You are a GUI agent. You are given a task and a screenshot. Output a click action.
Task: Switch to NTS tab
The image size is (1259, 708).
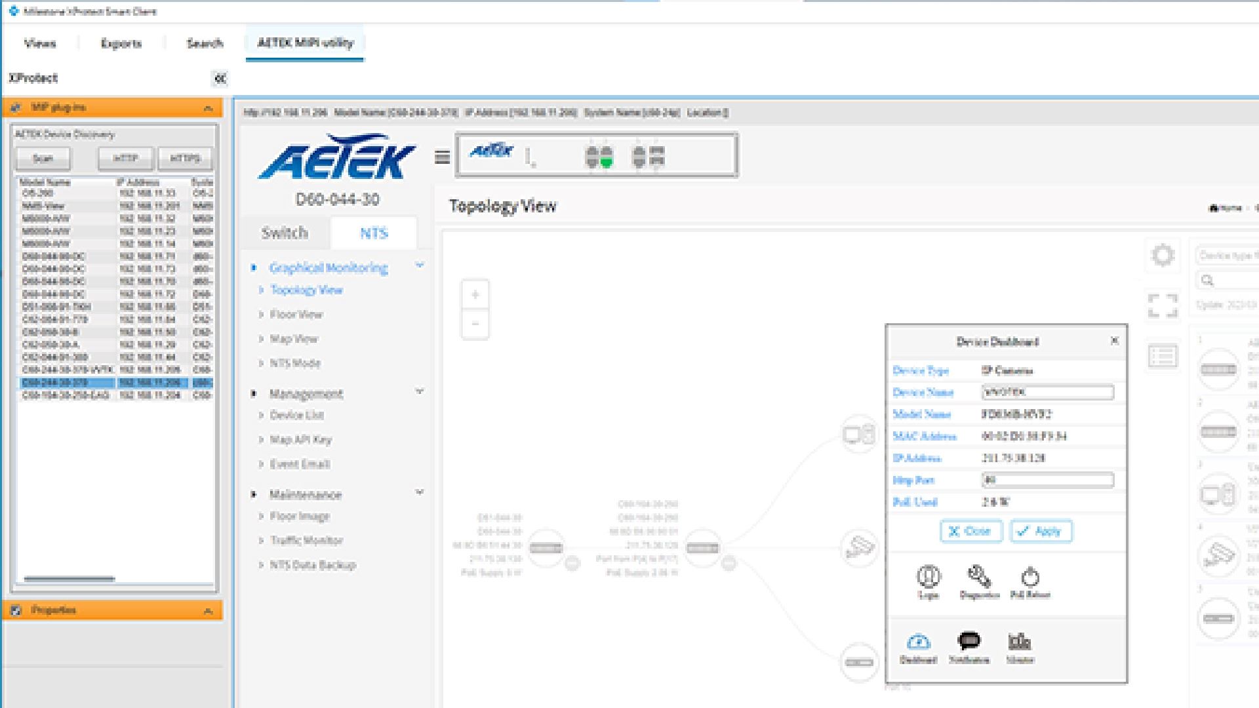[374, 233]
